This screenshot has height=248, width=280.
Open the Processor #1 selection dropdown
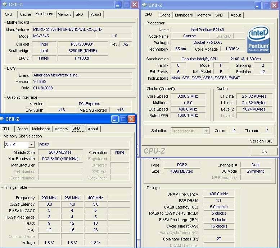(206, 131)
